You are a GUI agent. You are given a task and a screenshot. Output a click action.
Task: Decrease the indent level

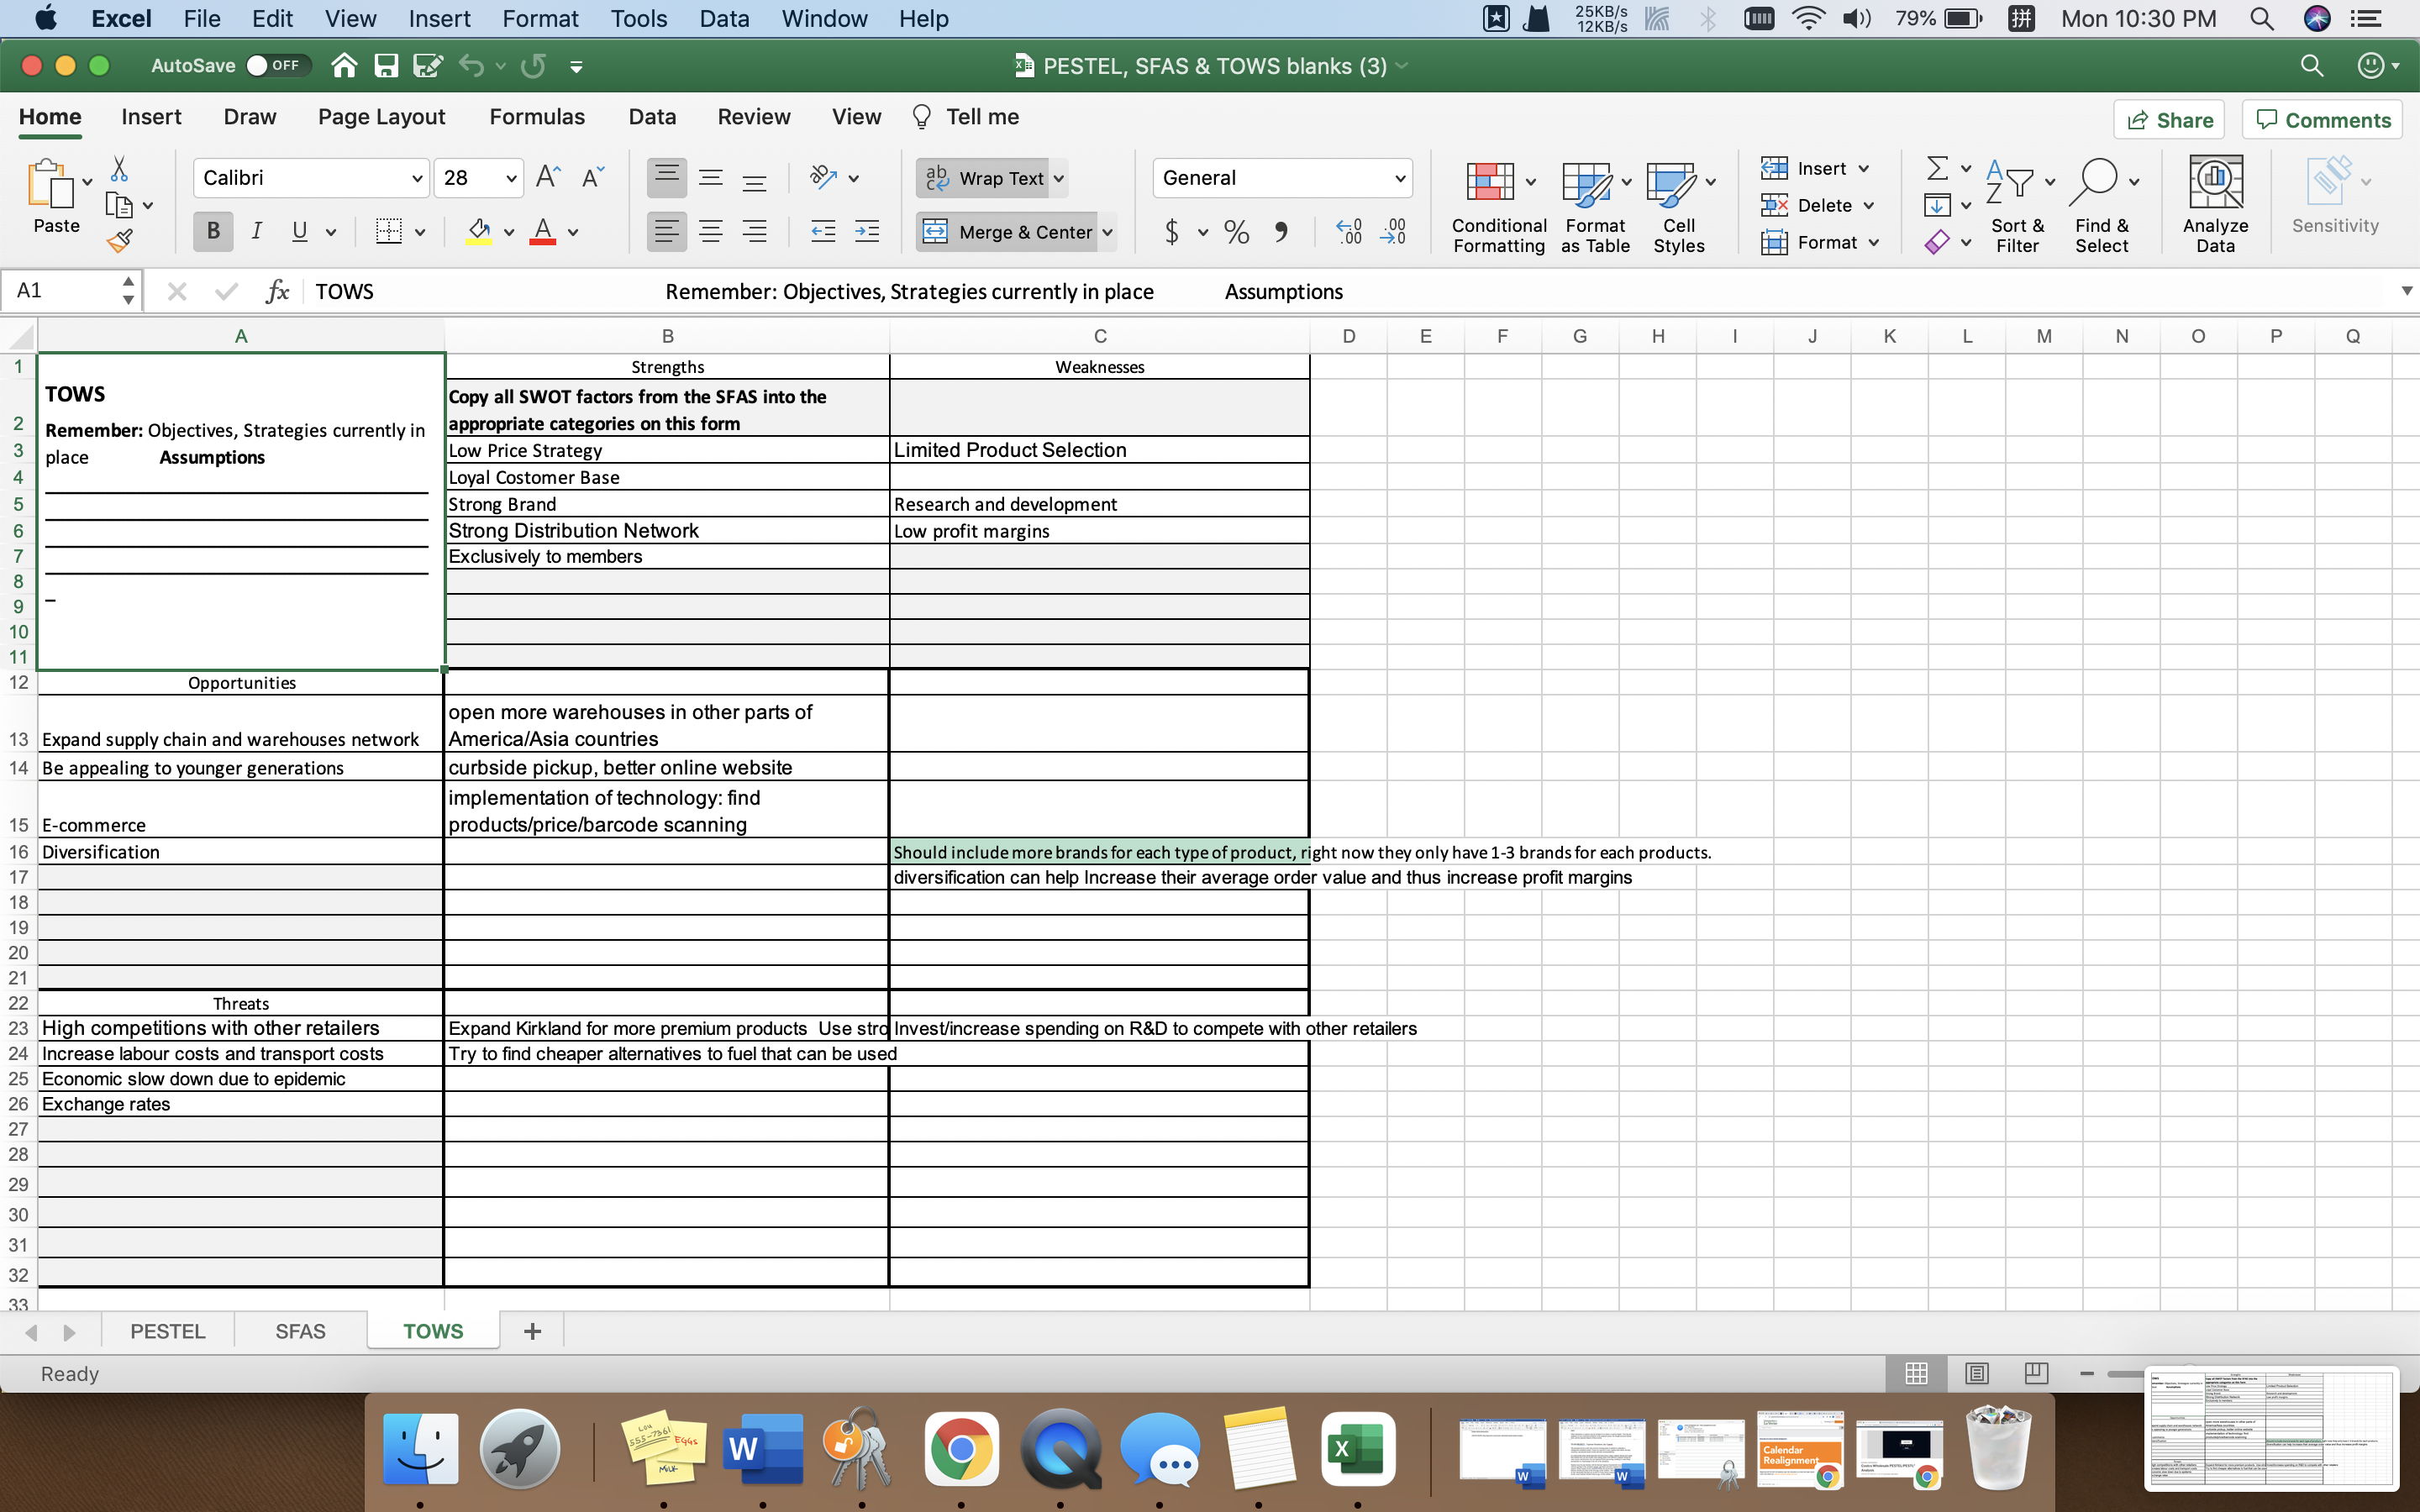tap(823, 232)
